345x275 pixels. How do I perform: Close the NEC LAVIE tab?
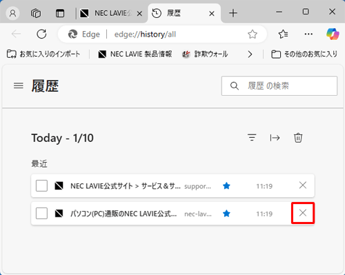pyautogui.click(x=139, y=14)
